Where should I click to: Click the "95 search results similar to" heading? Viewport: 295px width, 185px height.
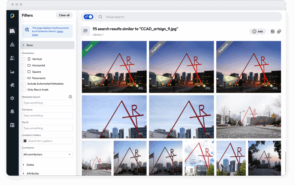click(x=135, y=29)
